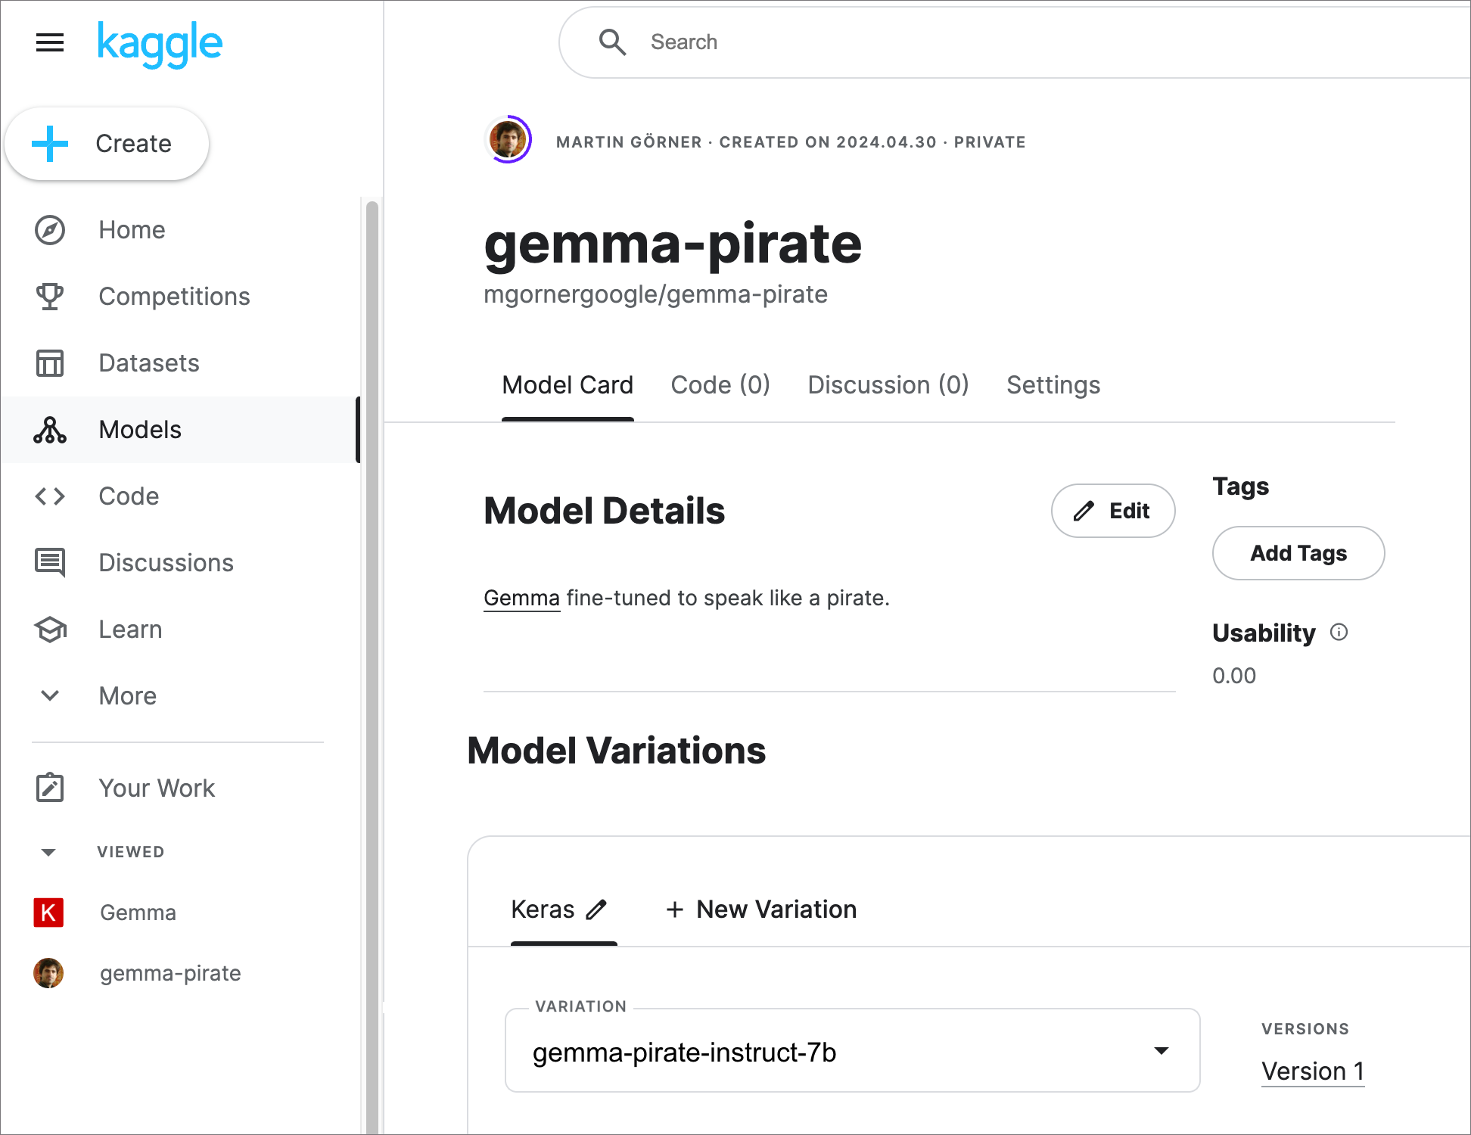Click the Search input field
The image size is (1471, 1135).
[x=1014, y=42]
